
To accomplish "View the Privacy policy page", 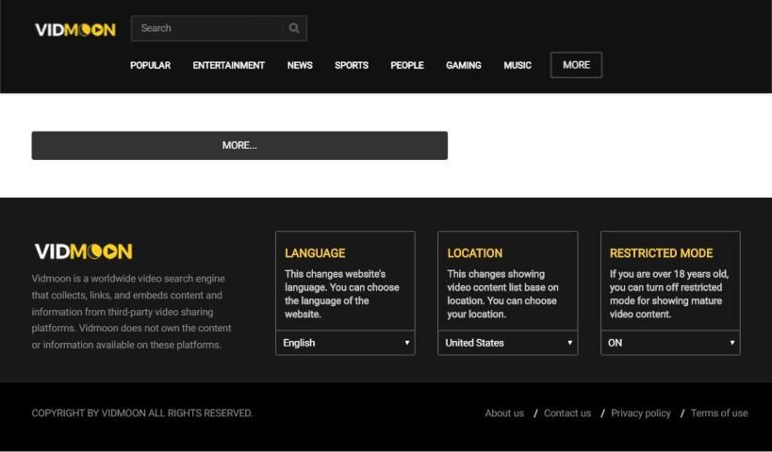I will tap(641, 413).
